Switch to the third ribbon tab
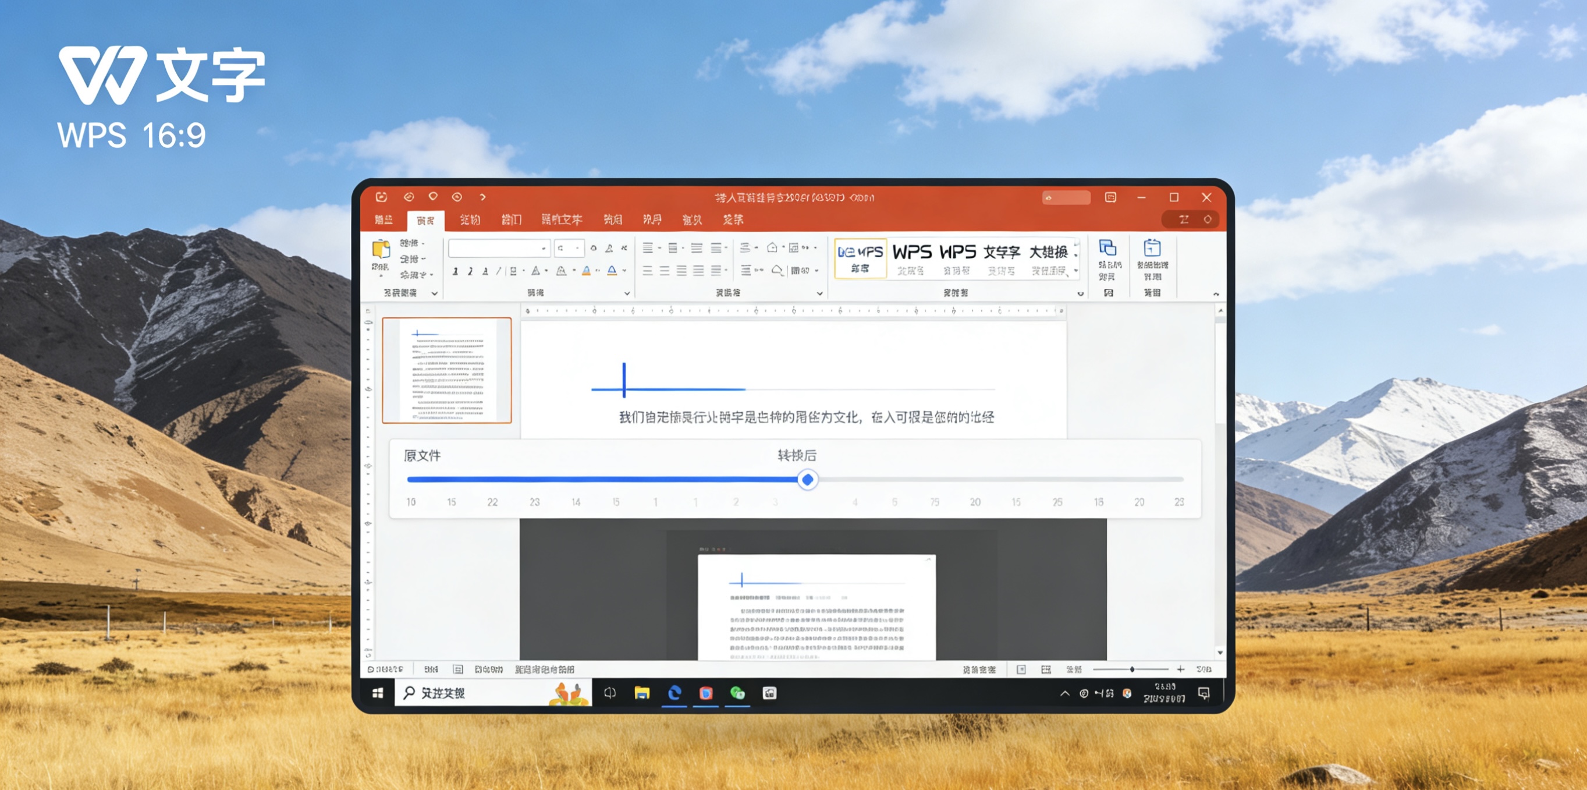 [470, 220]
